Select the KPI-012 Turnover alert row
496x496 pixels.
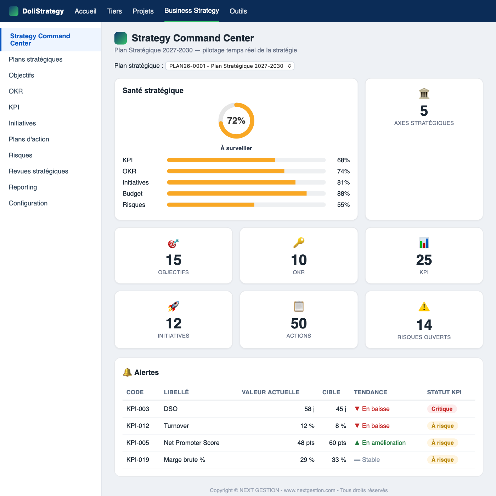tap(299, 426)
